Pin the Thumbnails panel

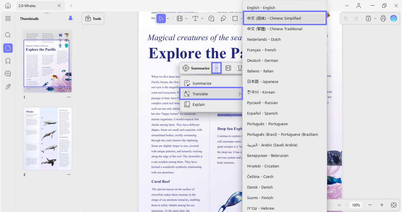pos(70,18)
